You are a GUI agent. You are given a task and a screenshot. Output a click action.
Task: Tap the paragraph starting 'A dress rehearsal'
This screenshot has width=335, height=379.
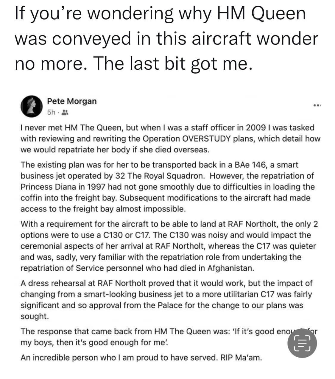166,300
